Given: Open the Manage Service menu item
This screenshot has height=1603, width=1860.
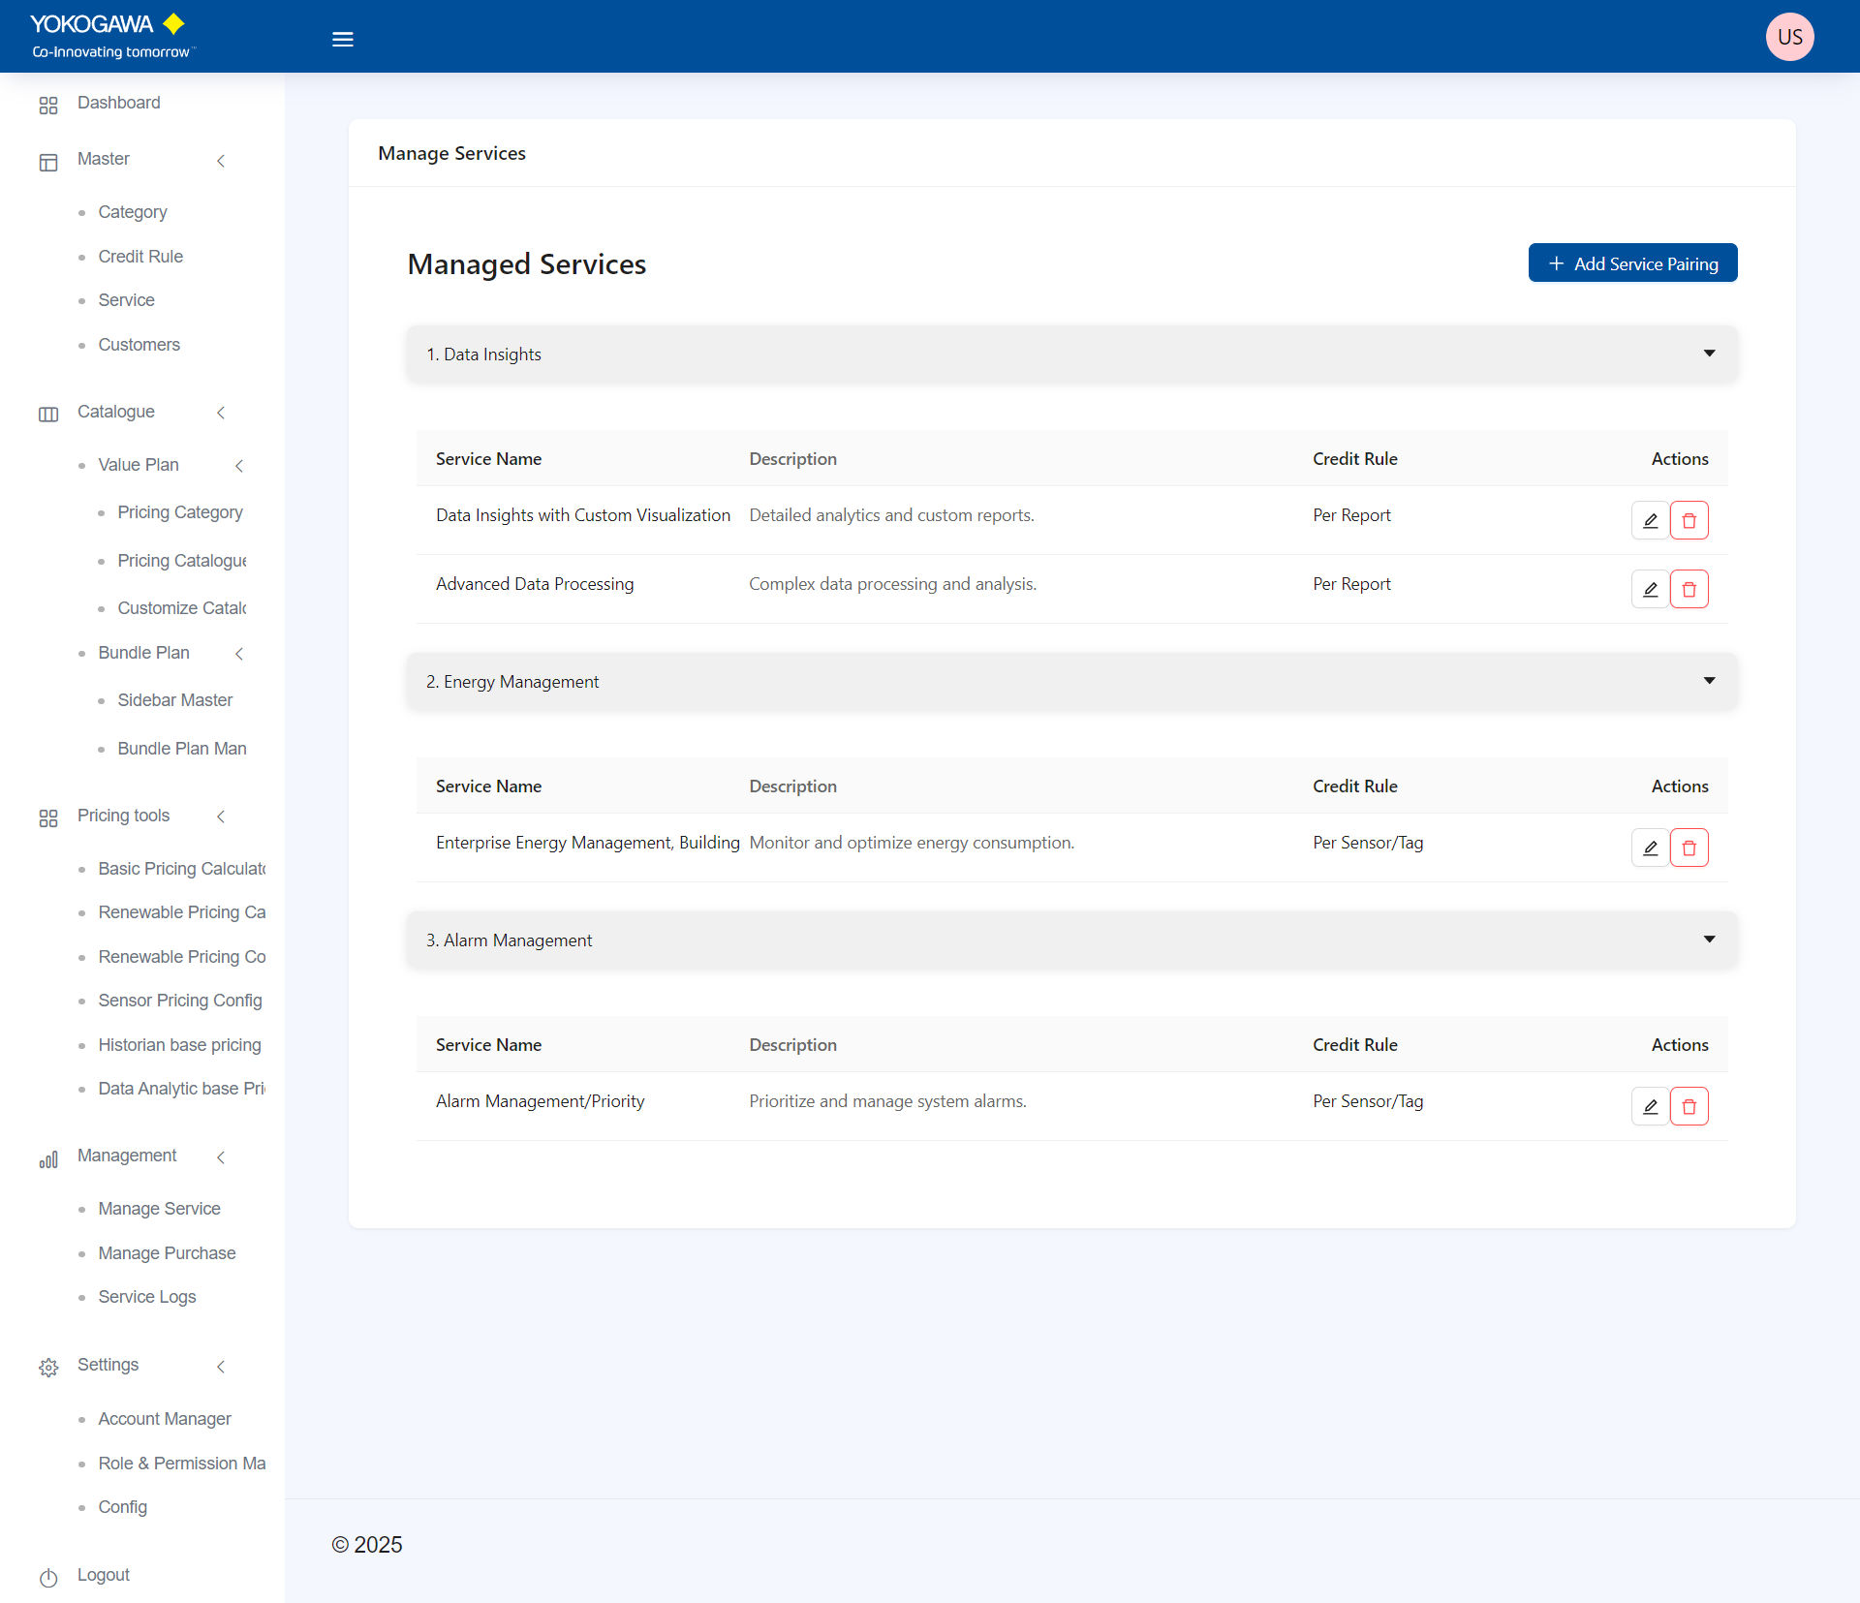Looking at the screenshot, I should [159, 1209].
